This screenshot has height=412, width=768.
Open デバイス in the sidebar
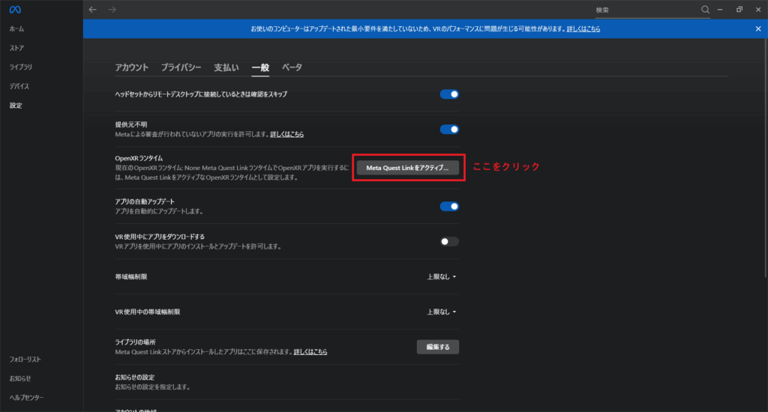click(x=19, y=86)
